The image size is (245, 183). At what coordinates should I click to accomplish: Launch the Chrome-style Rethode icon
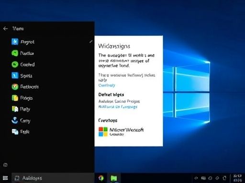click(15, 87)
